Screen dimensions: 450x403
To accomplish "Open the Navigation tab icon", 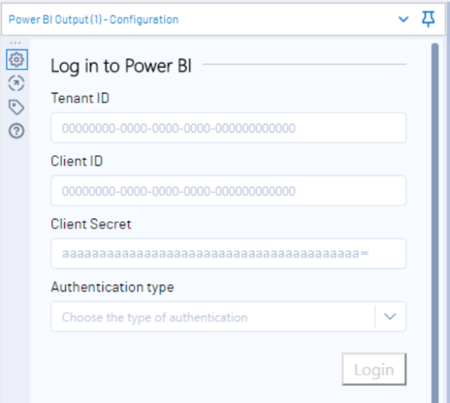I will [16, 83].
